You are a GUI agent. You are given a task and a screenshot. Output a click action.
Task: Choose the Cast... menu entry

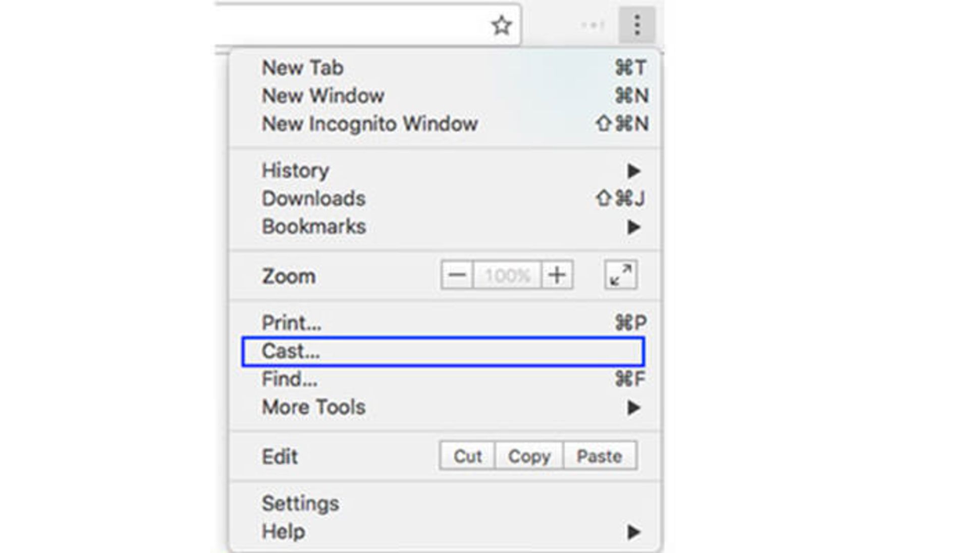(291, 351)
